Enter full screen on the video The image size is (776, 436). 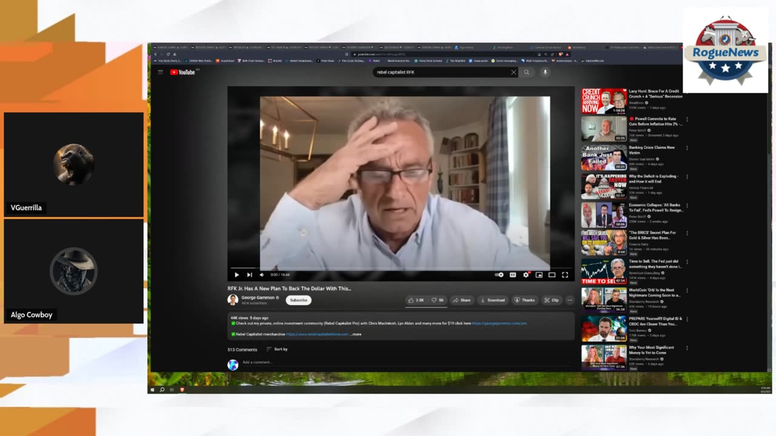[x=565, y=275]
